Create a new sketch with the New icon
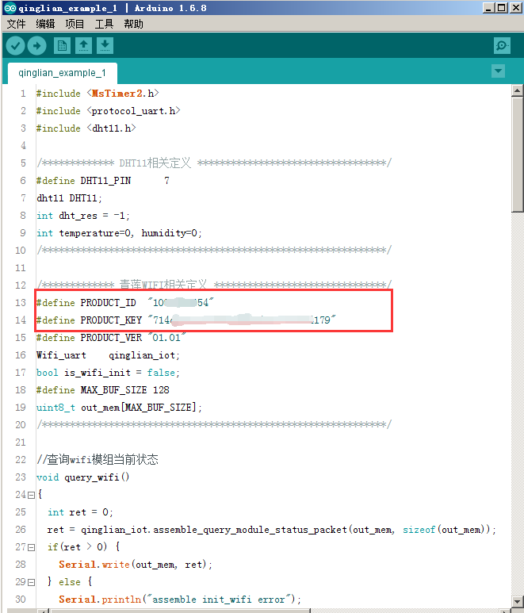The height and width of the screenshot is (613, 524). (x=62, y=46)
